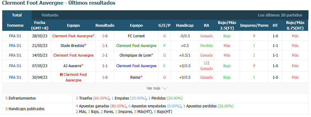Click FRA D1 in the 30/04/23 row
The width and height of the screenshot is (311, 117).
point(15,77)
